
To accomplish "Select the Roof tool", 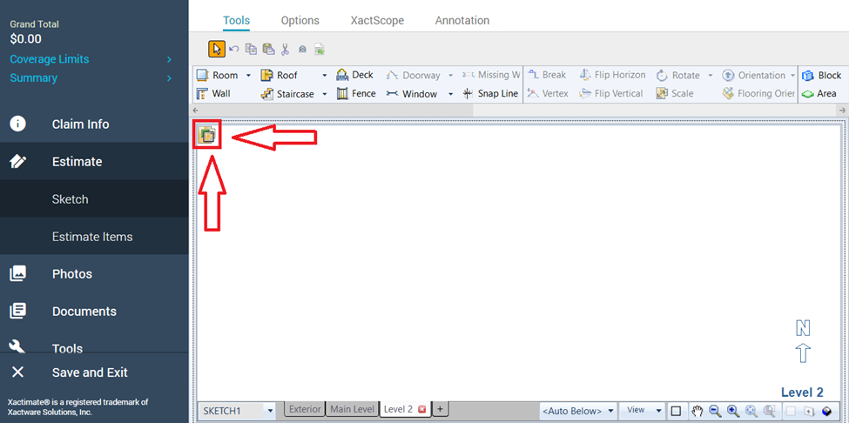I will point(280,75).
